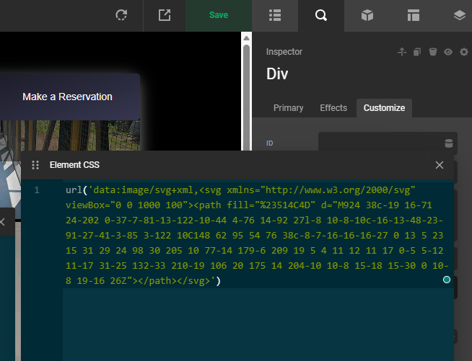This screenshot has width=472, height=361.
Task: Open the Outline list panel
Action: [x=274, y=15]
